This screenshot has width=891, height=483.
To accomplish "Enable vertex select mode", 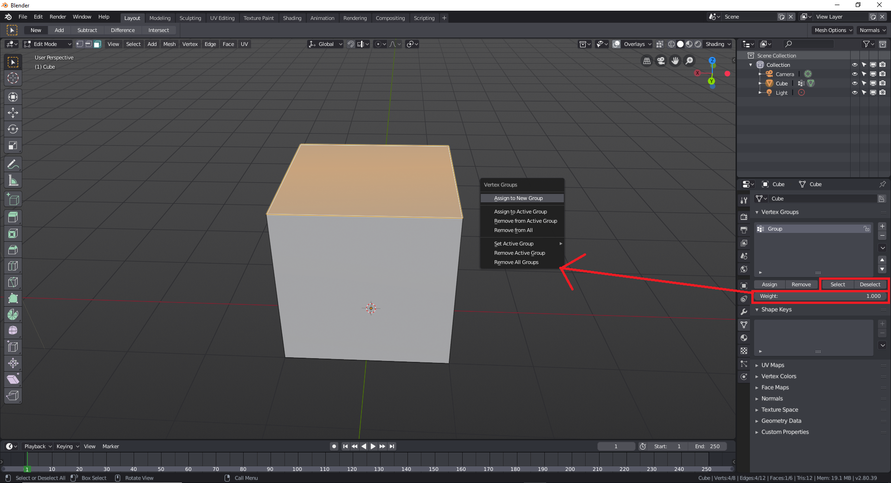I will click(80, 44).
